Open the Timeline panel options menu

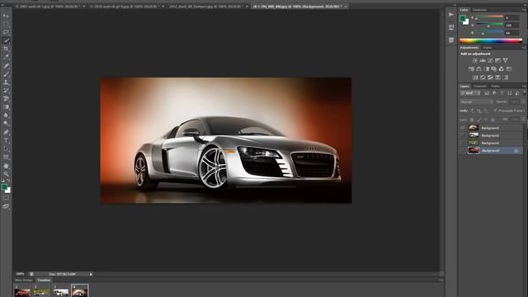coord(441,280)
